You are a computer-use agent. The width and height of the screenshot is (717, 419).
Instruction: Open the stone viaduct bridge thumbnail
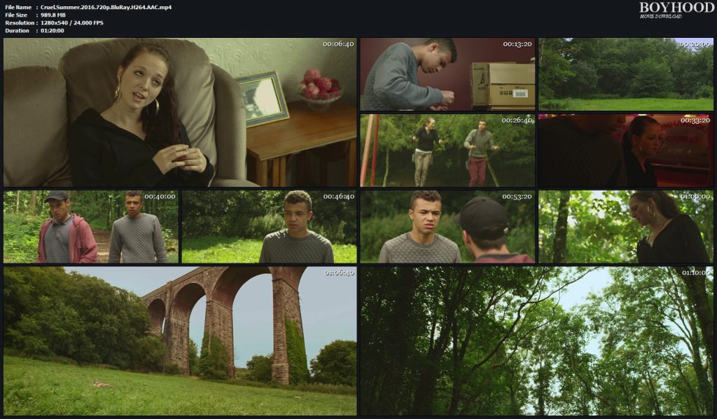[180, 341]
